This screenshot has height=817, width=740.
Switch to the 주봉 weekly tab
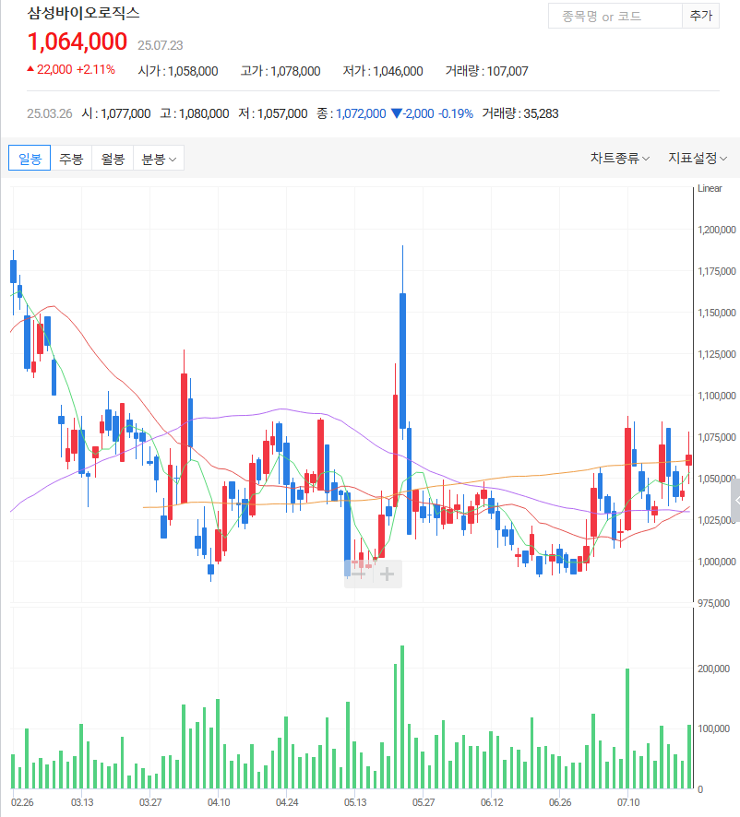[71, 159]
